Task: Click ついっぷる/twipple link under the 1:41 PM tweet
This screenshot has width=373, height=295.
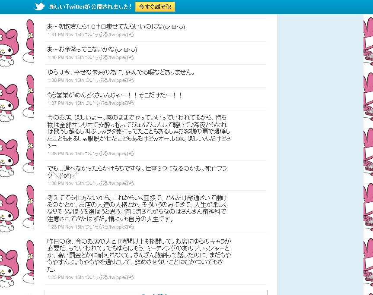Action: click(105, 35)
